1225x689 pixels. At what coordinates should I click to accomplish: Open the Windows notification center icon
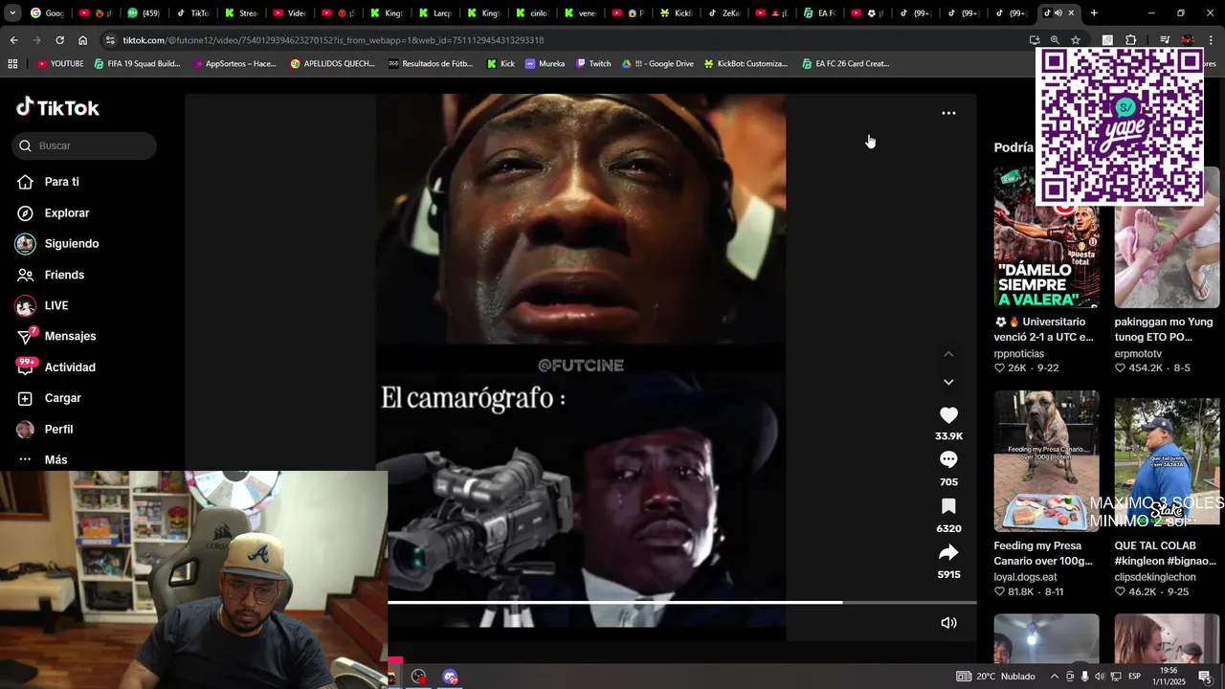click(1205, 677)
